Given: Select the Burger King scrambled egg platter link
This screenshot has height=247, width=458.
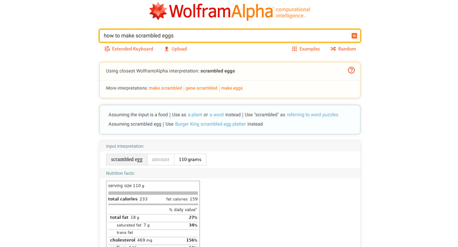Looking at the screenshot, I should (210, 124).
